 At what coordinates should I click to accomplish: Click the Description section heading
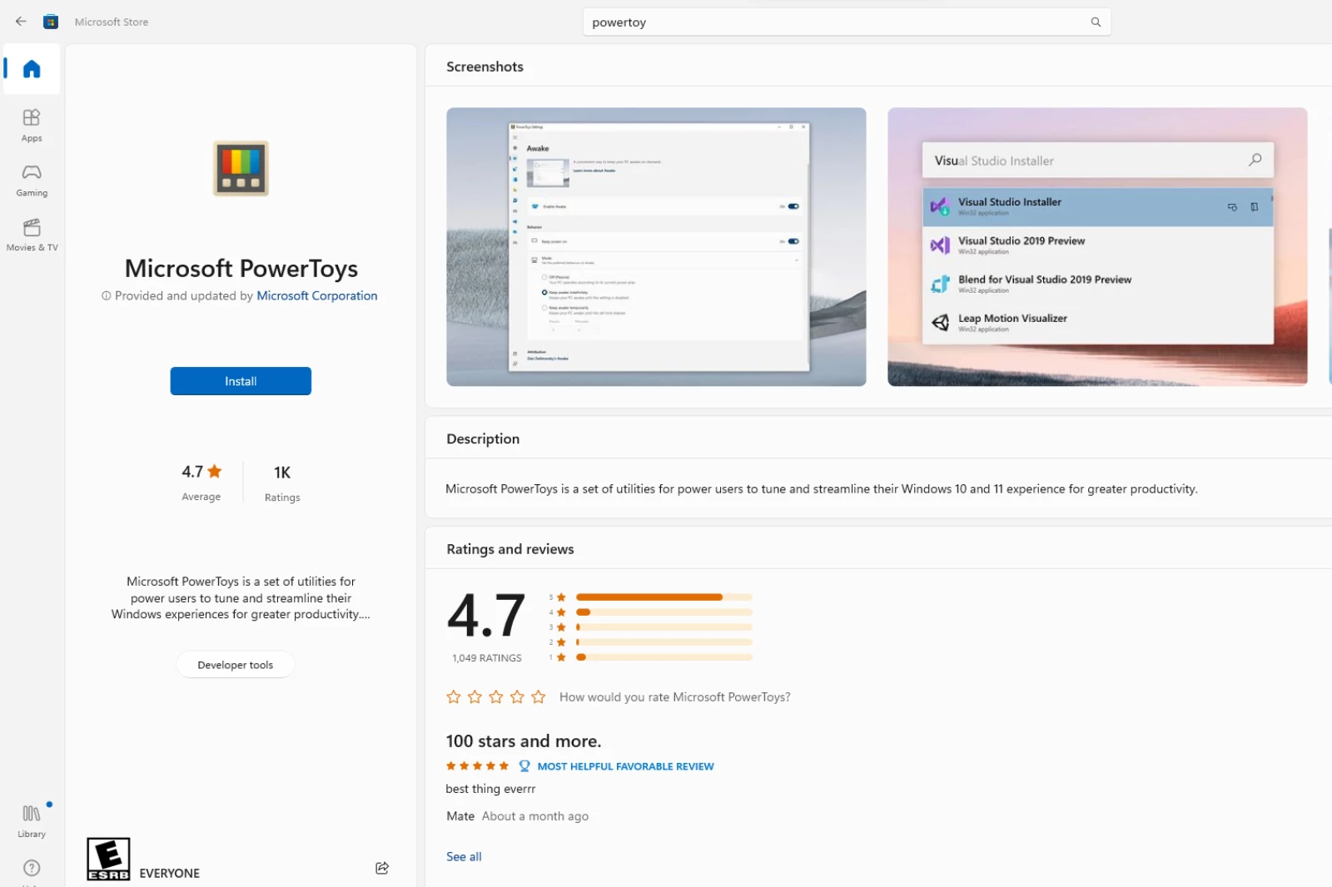(x=483, y=439)
